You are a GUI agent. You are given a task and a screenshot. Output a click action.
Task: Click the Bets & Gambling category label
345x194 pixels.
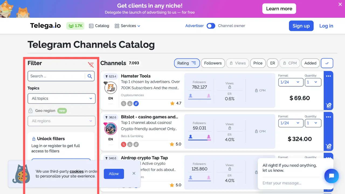(x=132, y=136)
